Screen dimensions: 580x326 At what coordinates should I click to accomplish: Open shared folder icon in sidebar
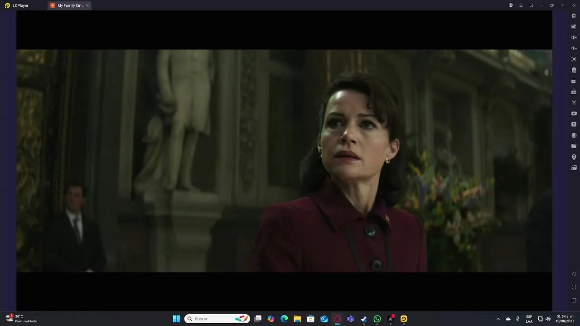574,146
